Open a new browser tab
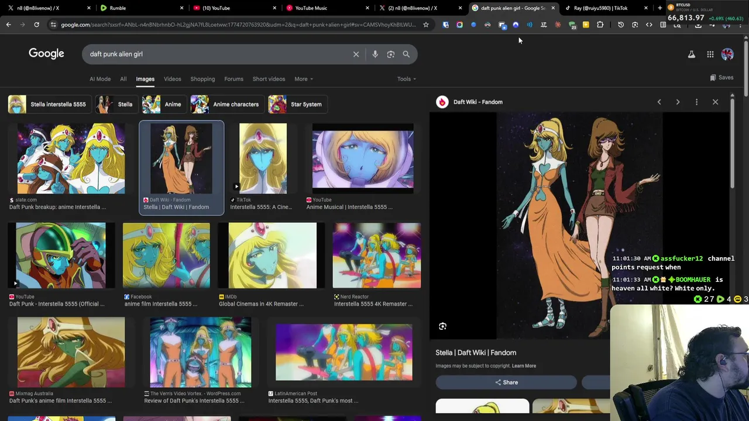Viewport: 749px width, 421px height. coord(659,8)
